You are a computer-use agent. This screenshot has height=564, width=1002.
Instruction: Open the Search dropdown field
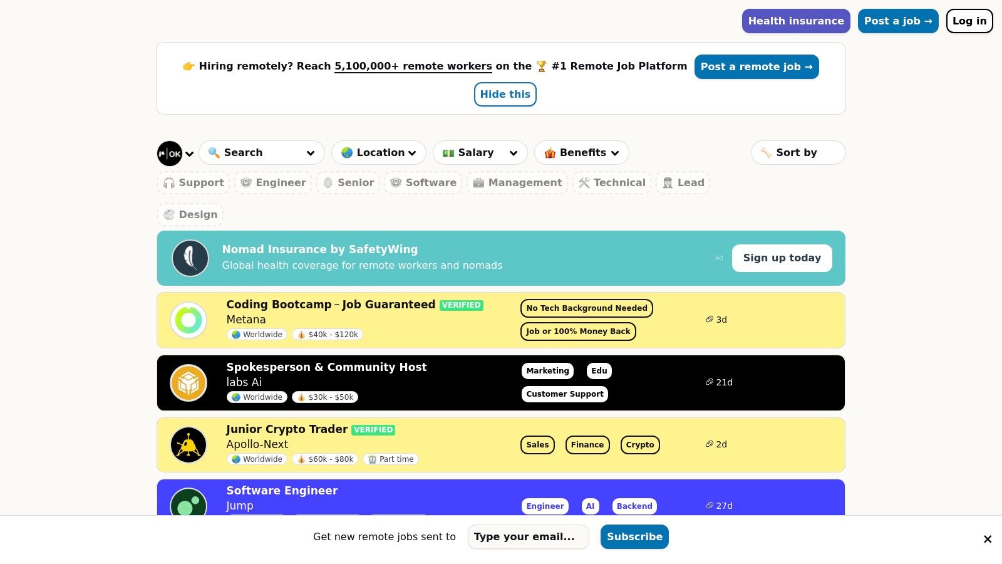pos(262,153)
